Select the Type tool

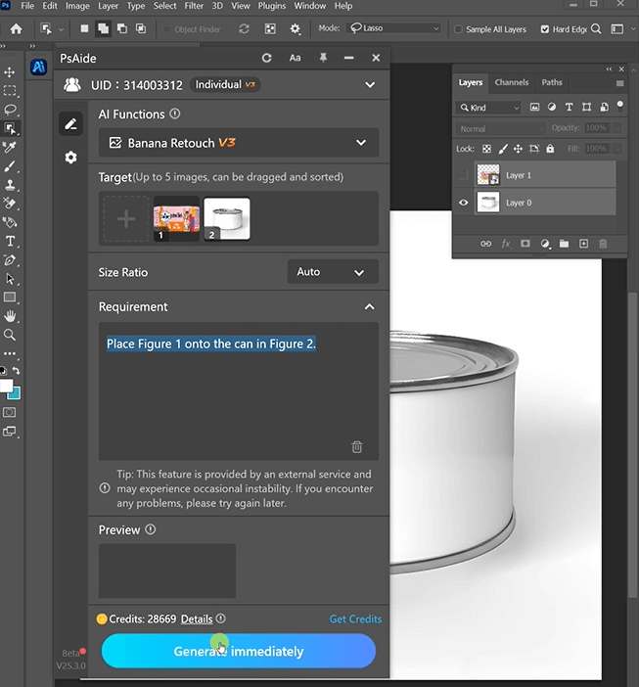pos(10,241)
